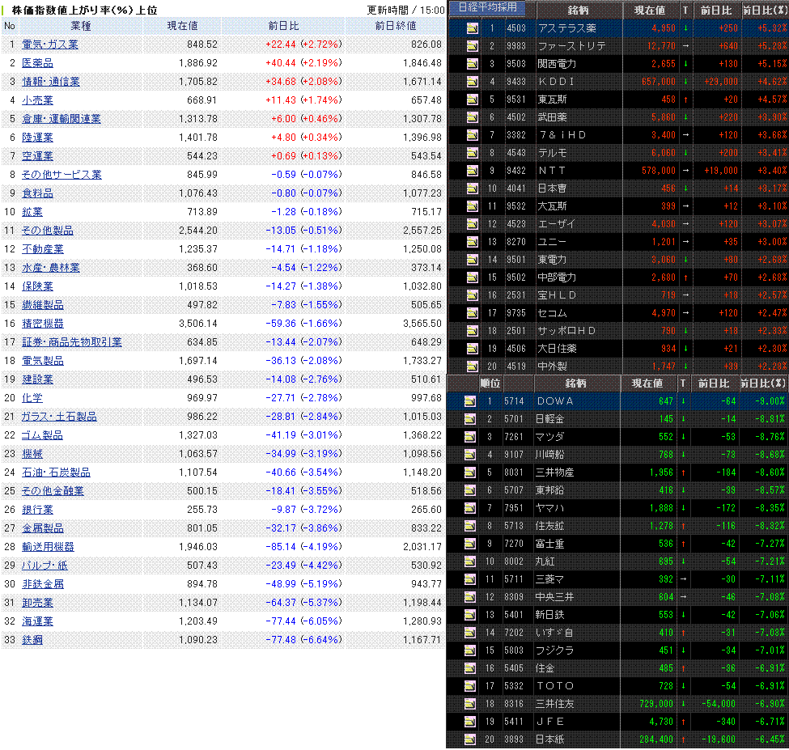Click the icon beside JFE row

pos(472,722)
